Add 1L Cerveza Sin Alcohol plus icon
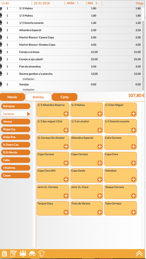 point(66,147)
